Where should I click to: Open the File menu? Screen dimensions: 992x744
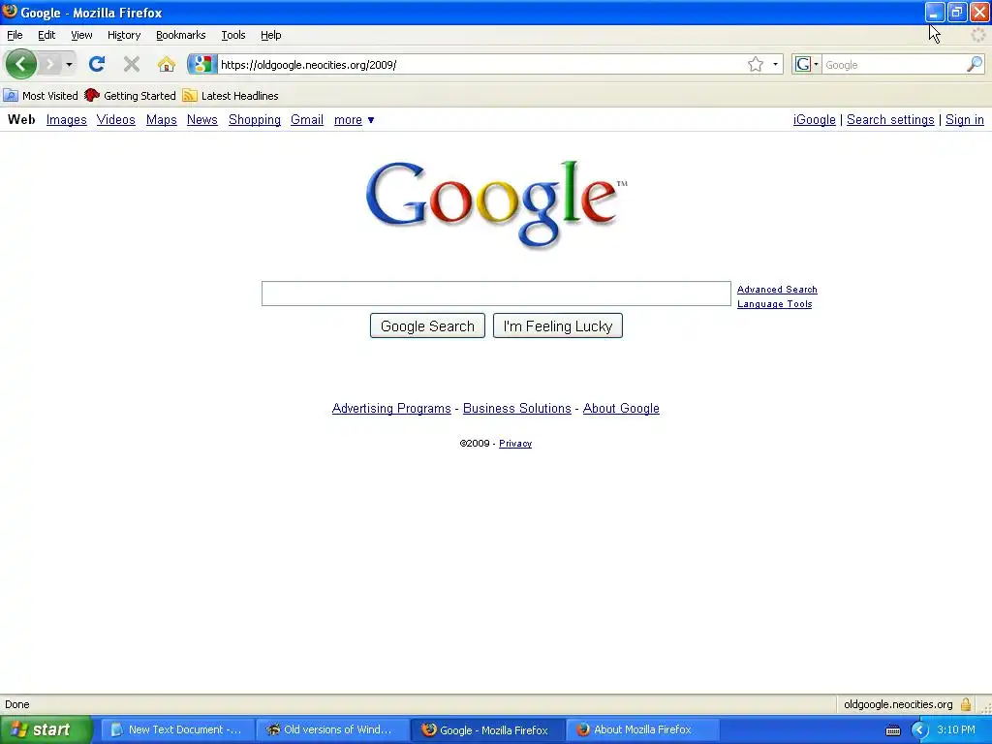point(15,35)
